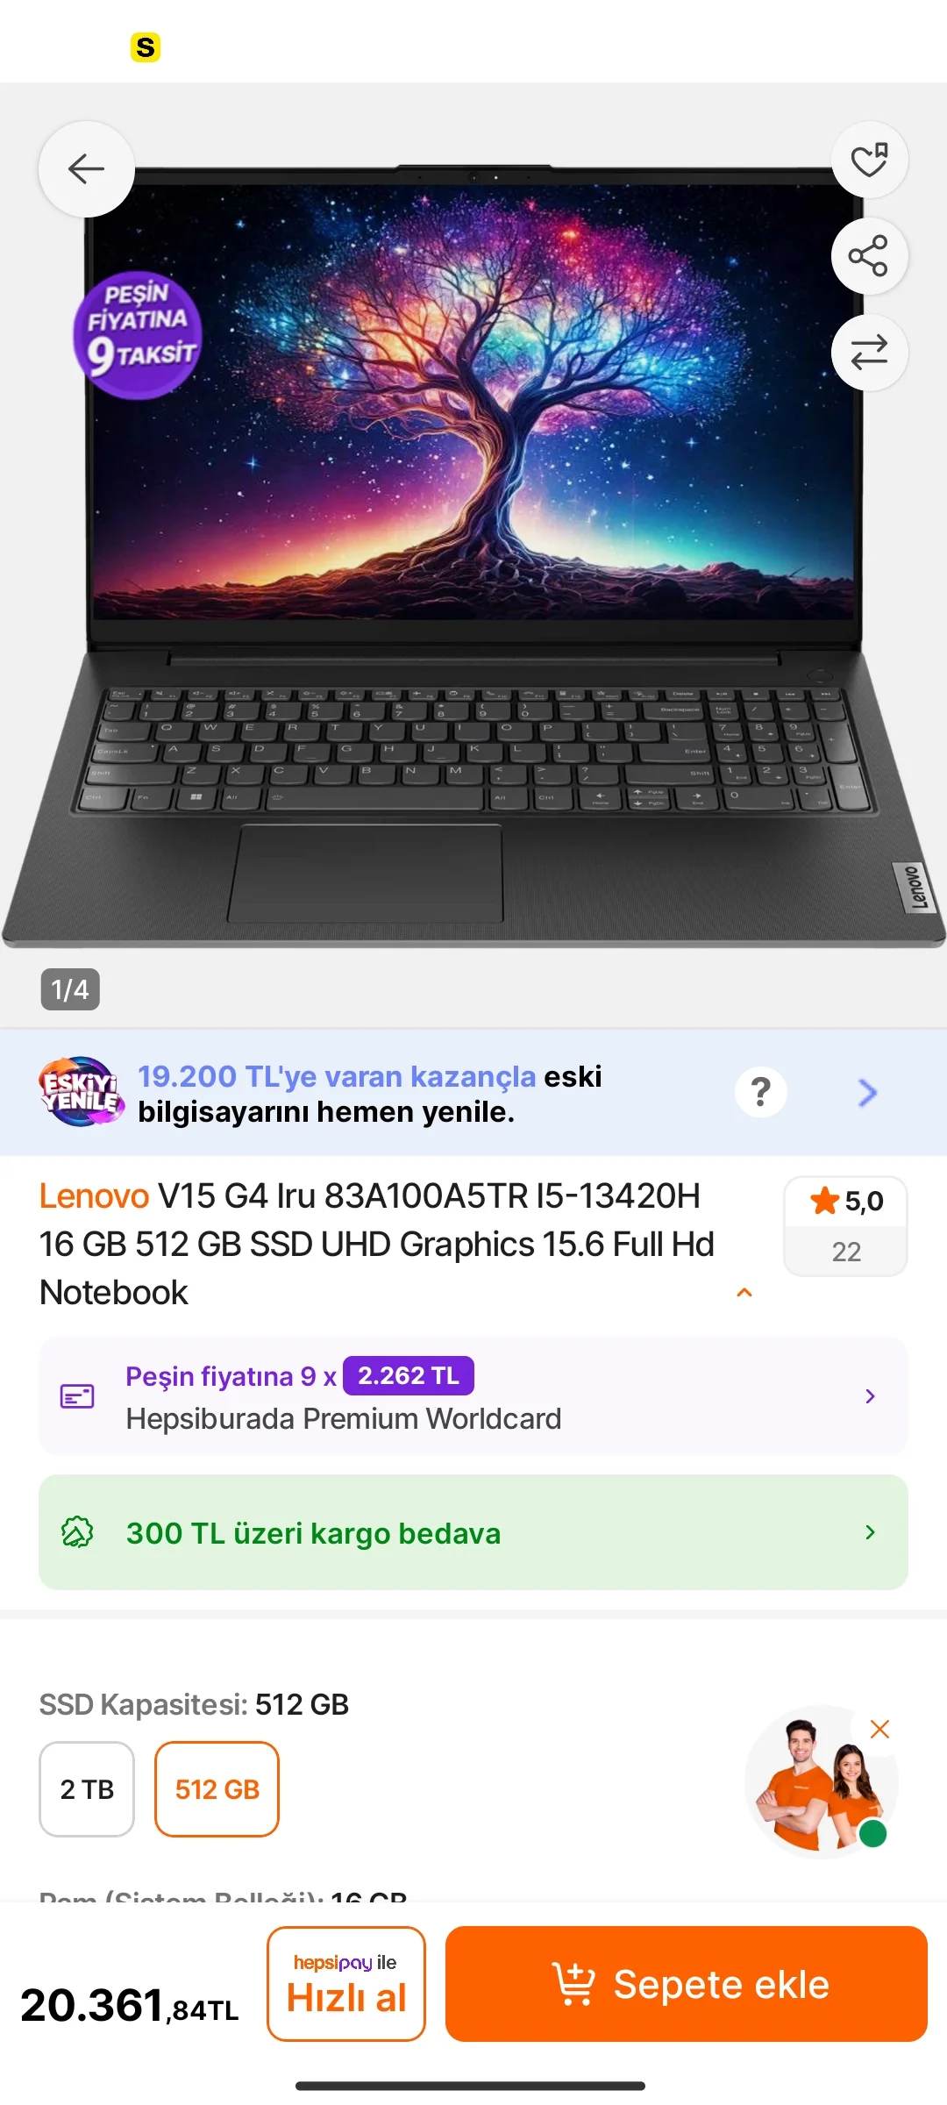Screen dimensions: 947x2105
Task: Open the Eskiyi Yenile badge icon
Action: coord(81,1092)
